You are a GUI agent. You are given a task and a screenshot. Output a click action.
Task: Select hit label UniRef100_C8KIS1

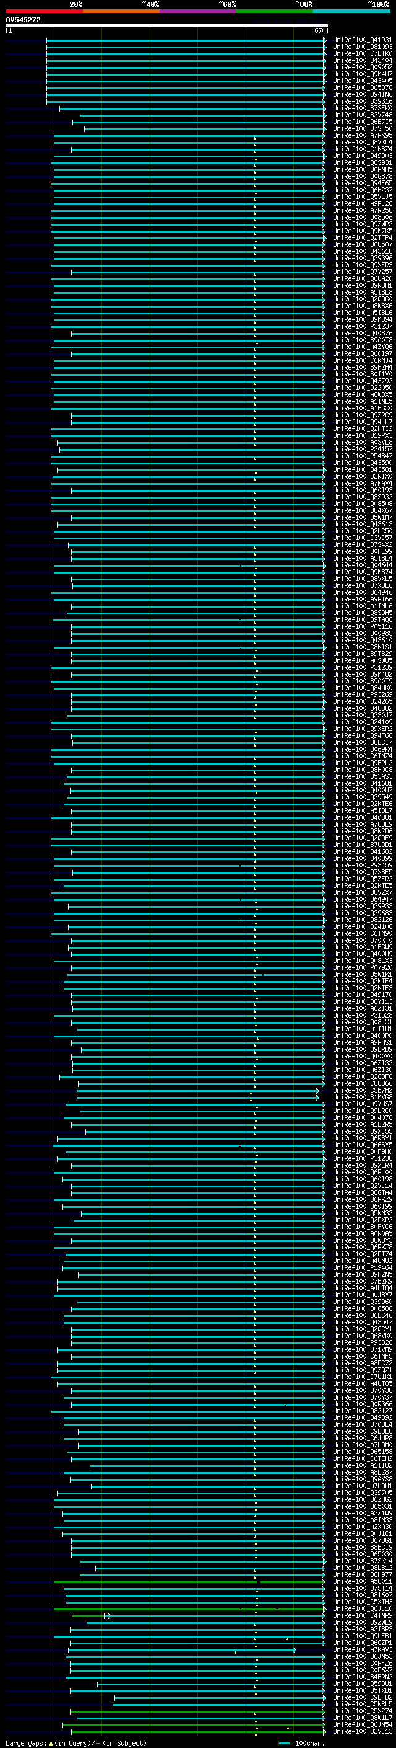[x=362, y=647]
